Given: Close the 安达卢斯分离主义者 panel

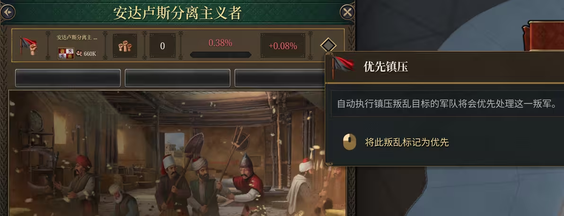Looking at the screenshot, I should 347,13.
